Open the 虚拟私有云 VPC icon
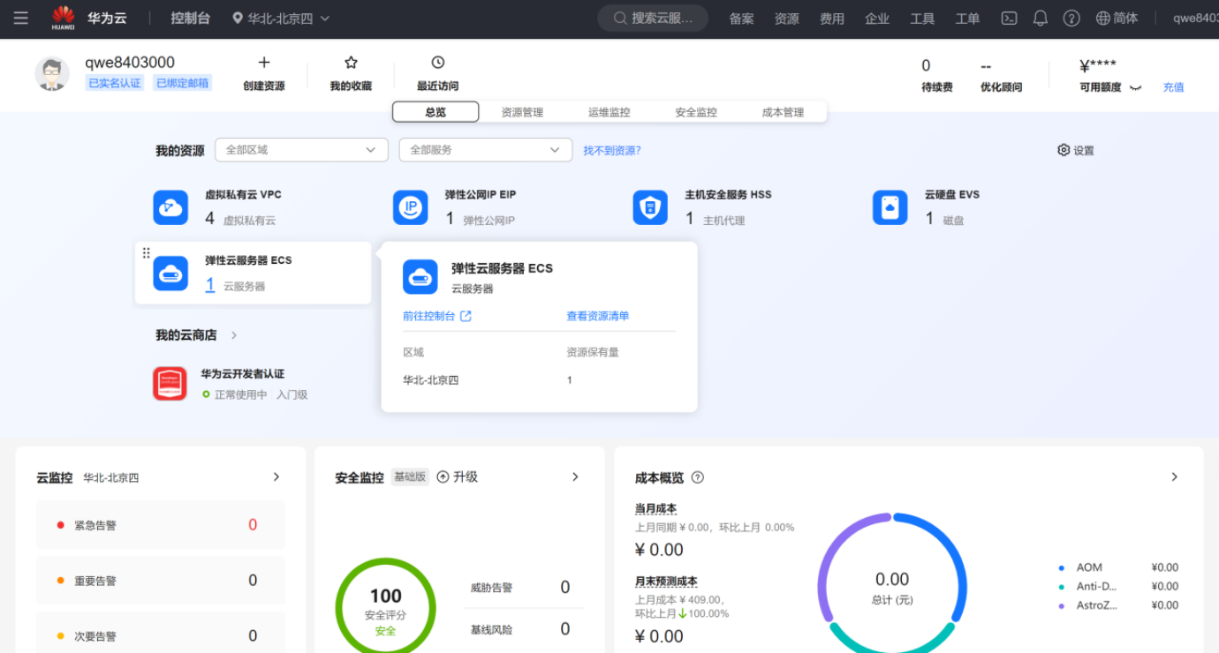Screen dimensions: 1219x653 point(170,207)
